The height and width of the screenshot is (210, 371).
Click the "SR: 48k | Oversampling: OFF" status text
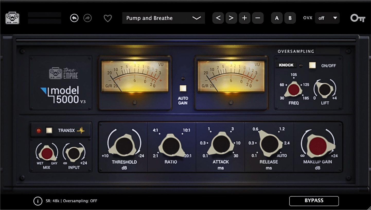tap(72, 201)
